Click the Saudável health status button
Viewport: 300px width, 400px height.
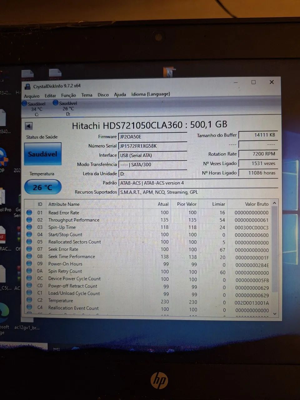[x=43, y=154]
